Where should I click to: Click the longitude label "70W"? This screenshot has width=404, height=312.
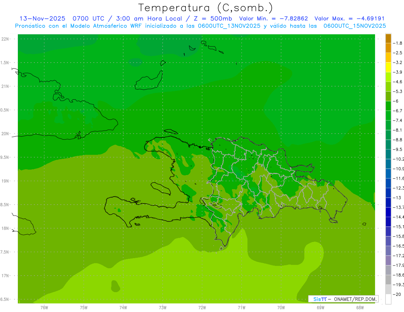281,308
